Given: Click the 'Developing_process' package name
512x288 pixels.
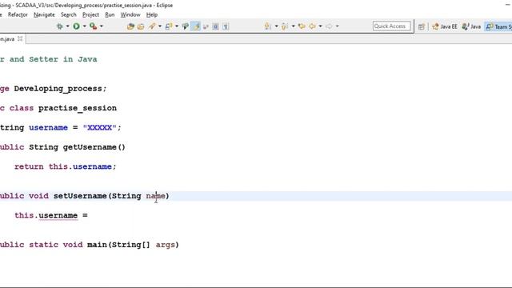Looking at the screenshot, I should coord(58,89).
